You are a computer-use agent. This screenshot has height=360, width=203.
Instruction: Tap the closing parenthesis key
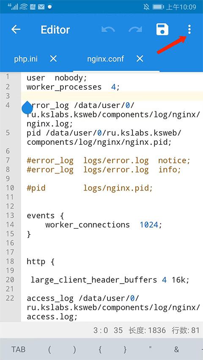tap(74, 349)
